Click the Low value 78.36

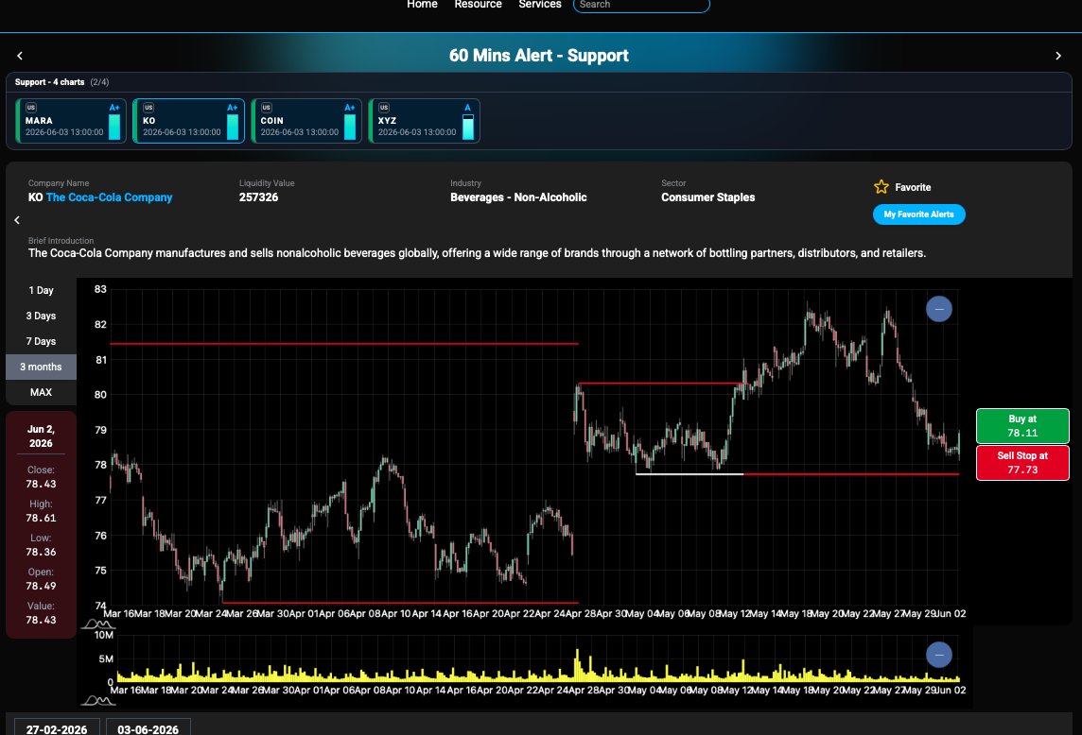point(41,552)
